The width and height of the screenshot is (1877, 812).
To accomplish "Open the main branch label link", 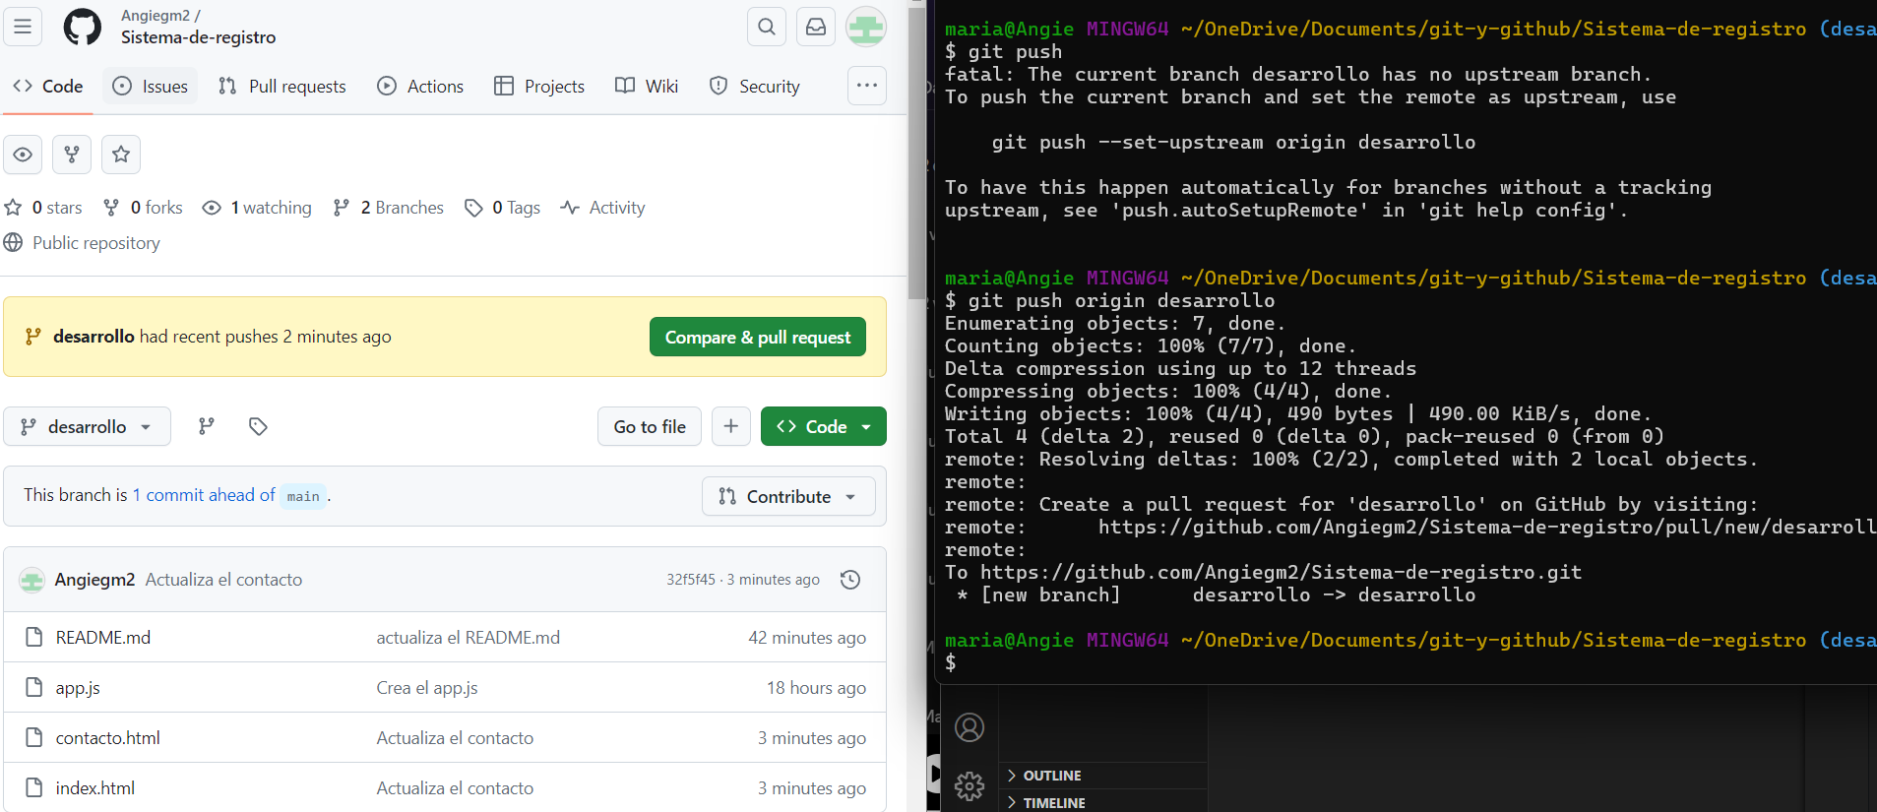I will [x=303, y=496].
